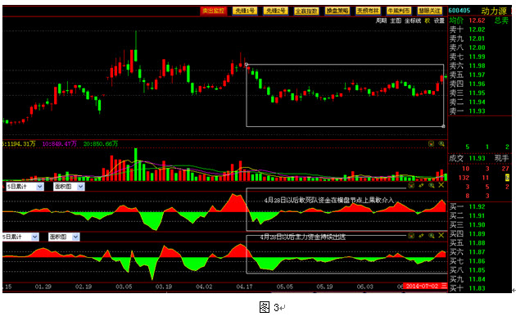
Task: Click the pin icon on the upper area chart panel
Action: pyautogui.click(x=421, y=186)
